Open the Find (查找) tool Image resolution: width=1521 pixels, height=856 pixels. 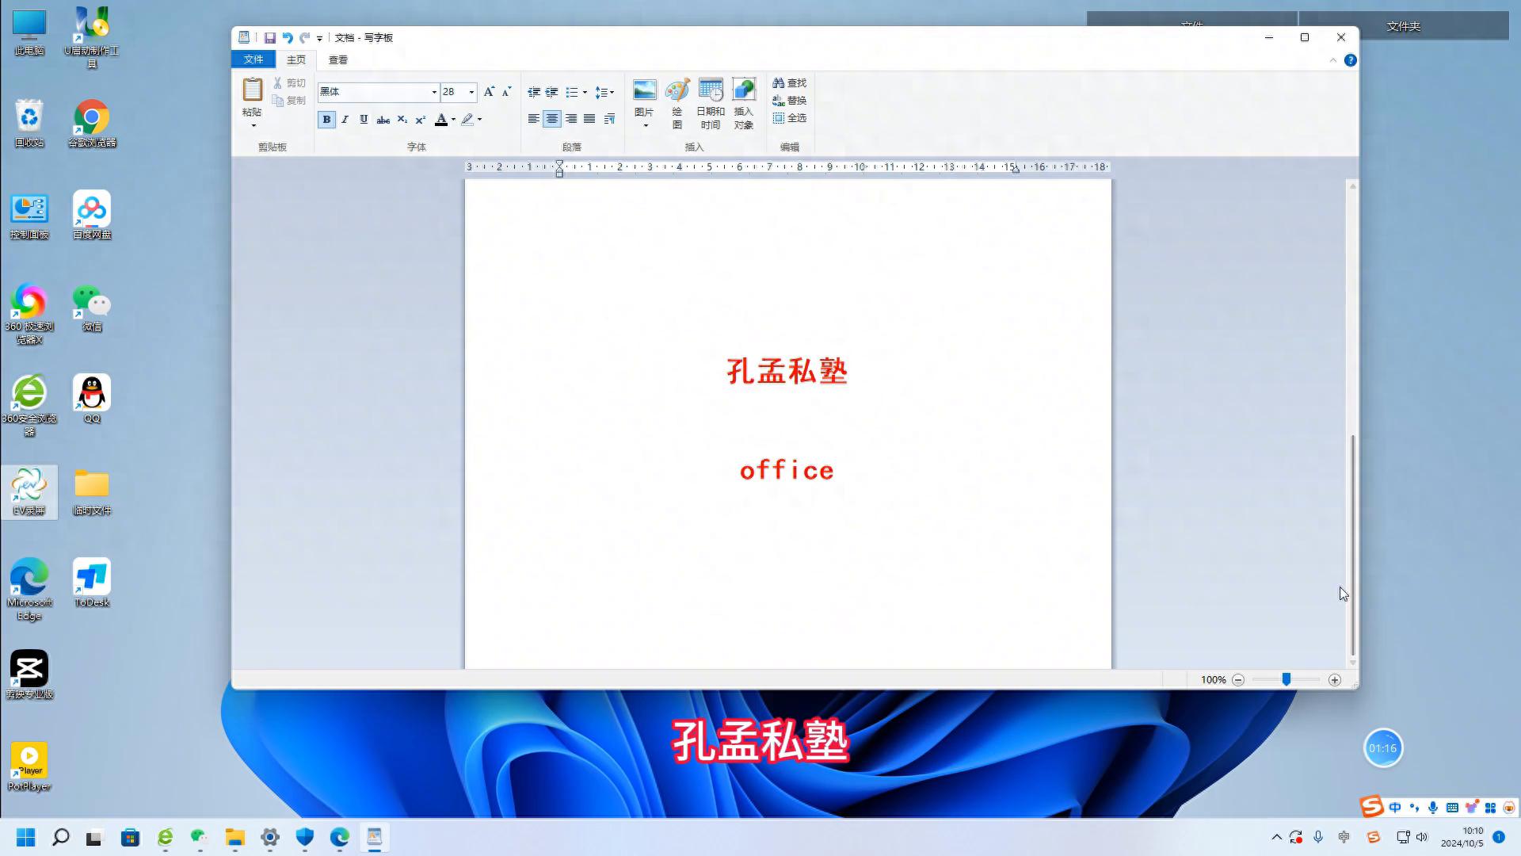pyautogui.click(x=790, y=82)
